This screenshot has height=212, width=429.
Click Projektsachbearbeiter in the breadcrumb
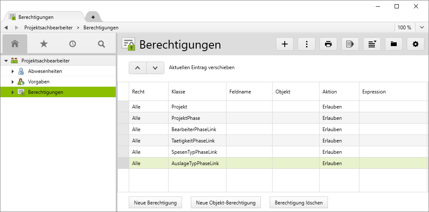(x=48, y=27)
